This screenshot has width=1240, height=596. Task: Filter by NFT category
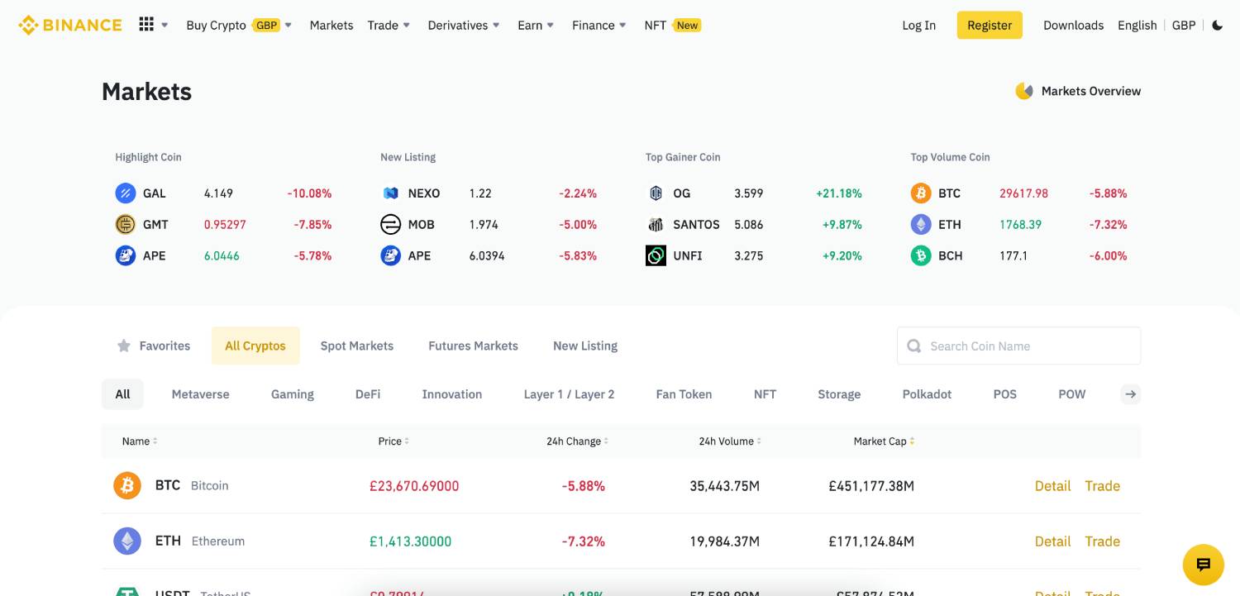click(765, 394)
